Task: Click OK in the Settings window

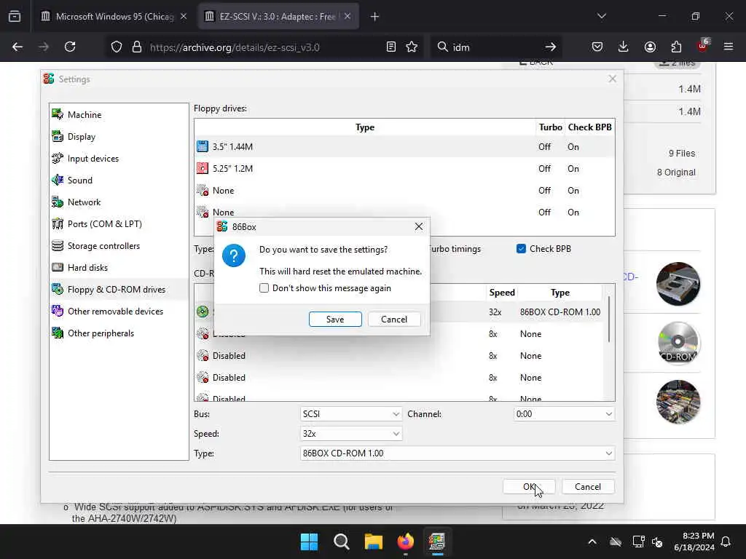Action: tap(529, 487)
